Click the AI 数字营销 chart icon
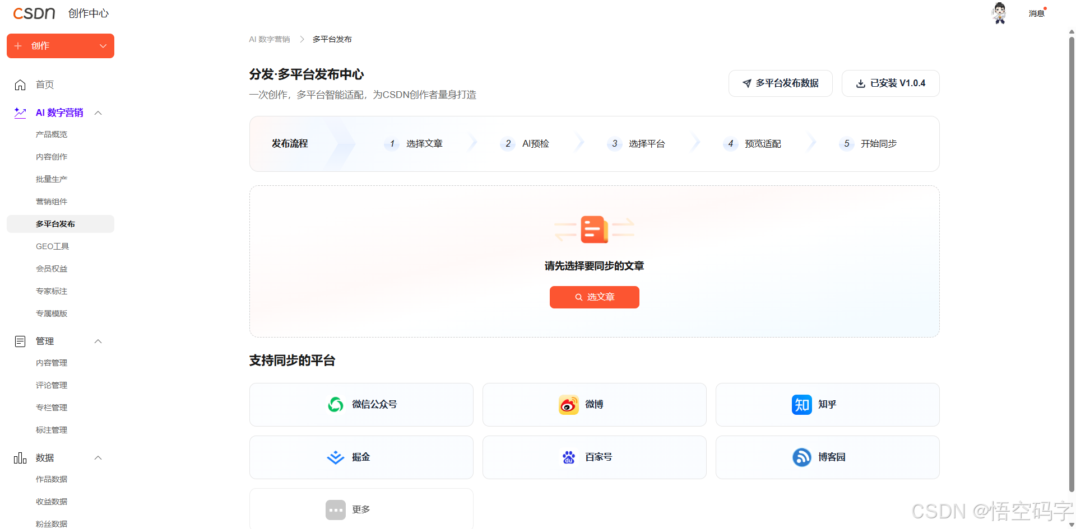 20,113
